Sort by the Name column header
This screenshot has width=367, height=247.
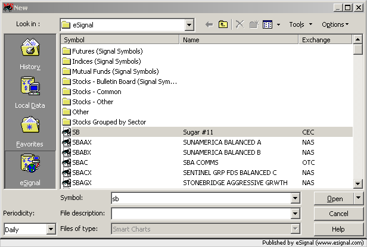click(x=239, y=39)
